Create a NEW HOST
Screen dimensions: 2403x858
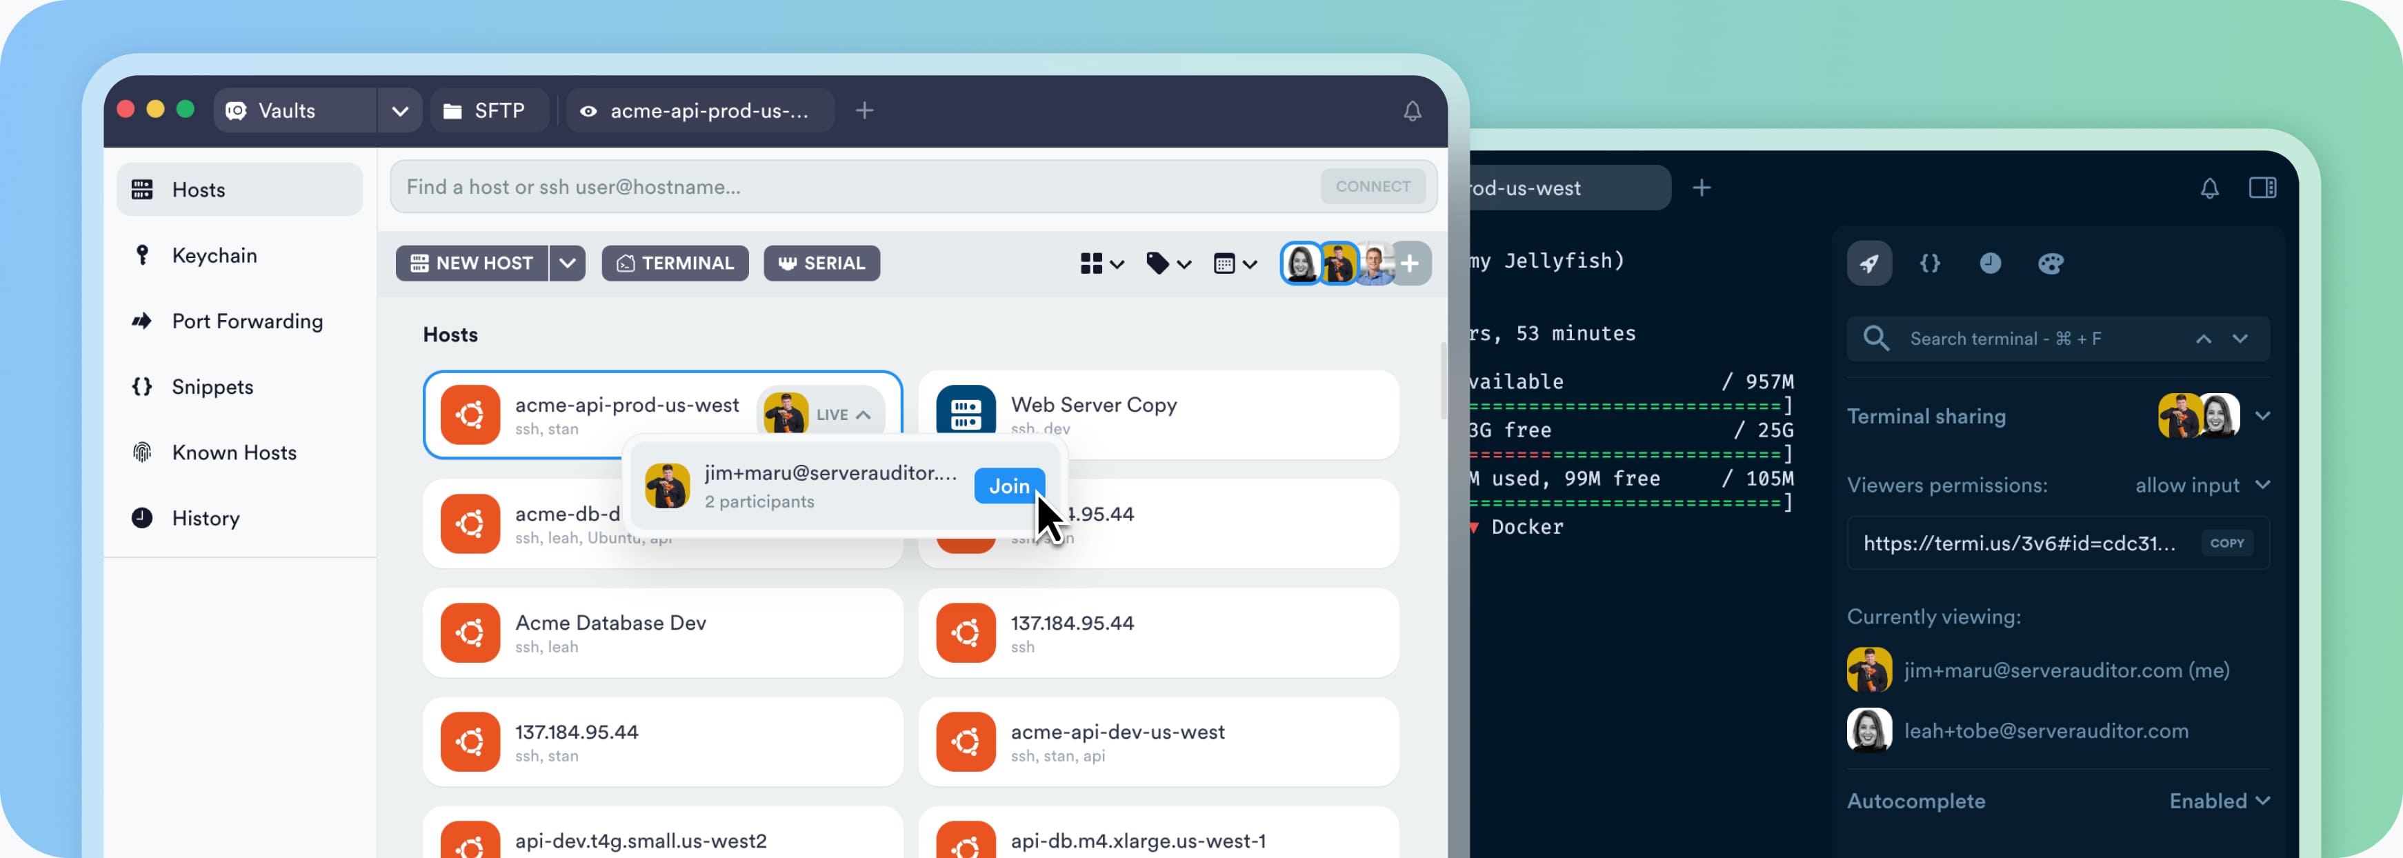click(472, 263)
